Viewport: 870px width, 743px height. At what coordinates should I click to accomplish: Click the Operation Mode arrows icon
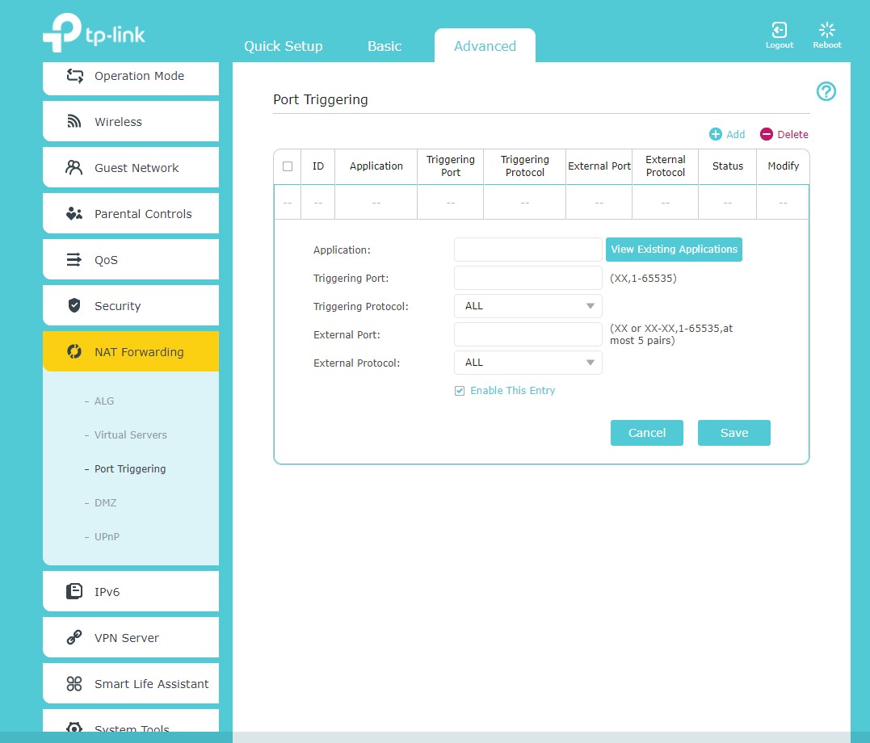(75, 75)
